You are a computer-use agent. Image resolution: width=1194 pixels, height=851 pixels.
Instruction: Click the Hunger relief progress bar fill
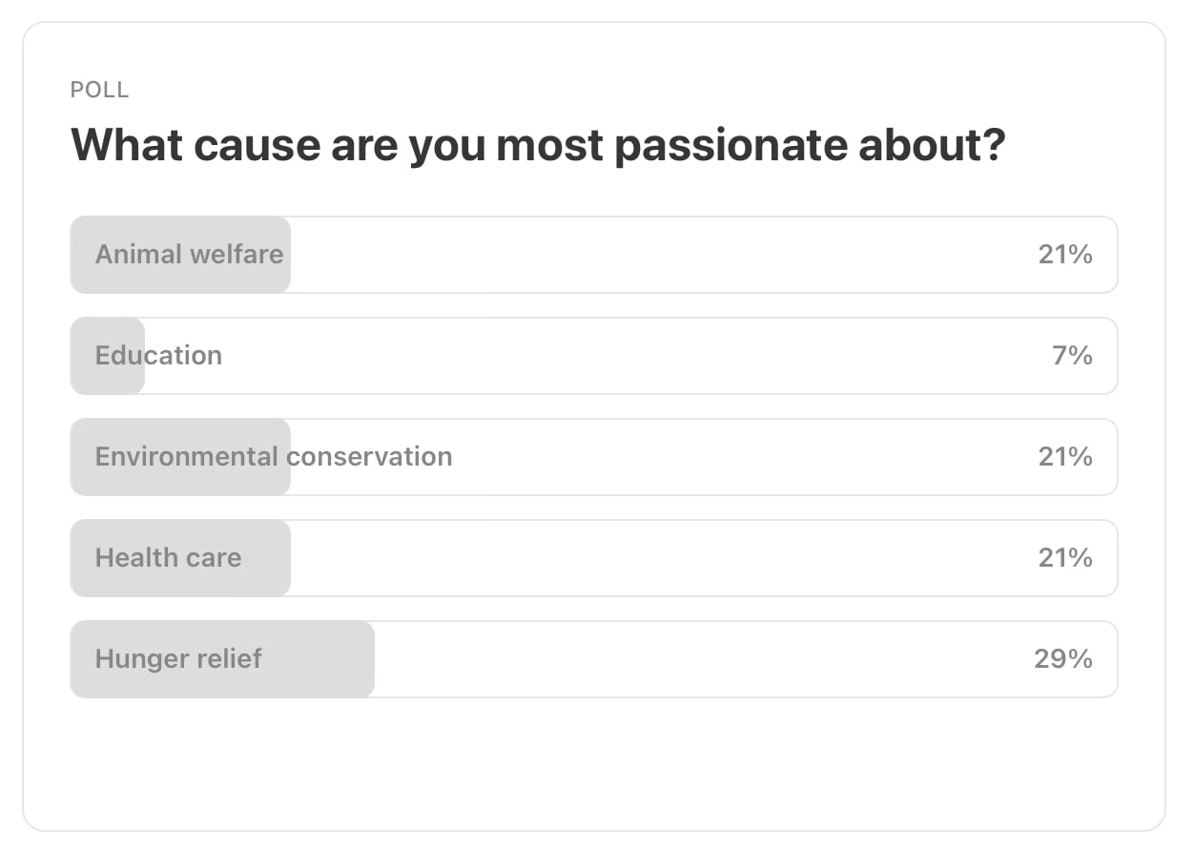[221, 658]
